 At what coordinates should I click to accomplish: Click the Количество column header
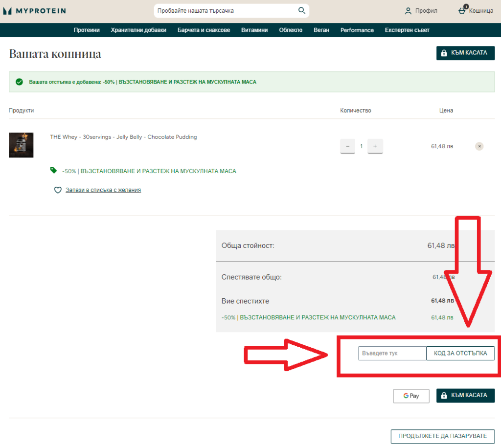coord(356,111)
